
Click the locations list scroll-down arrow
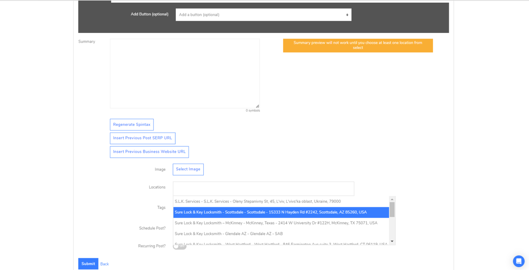click(392, 241)
